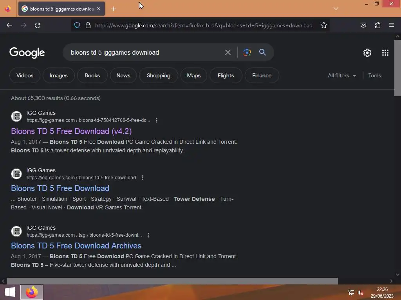The height and width of the screenshot is (300, 401).
Task: Click the Firefox address bar URL
Action: [x=204, y=25]
